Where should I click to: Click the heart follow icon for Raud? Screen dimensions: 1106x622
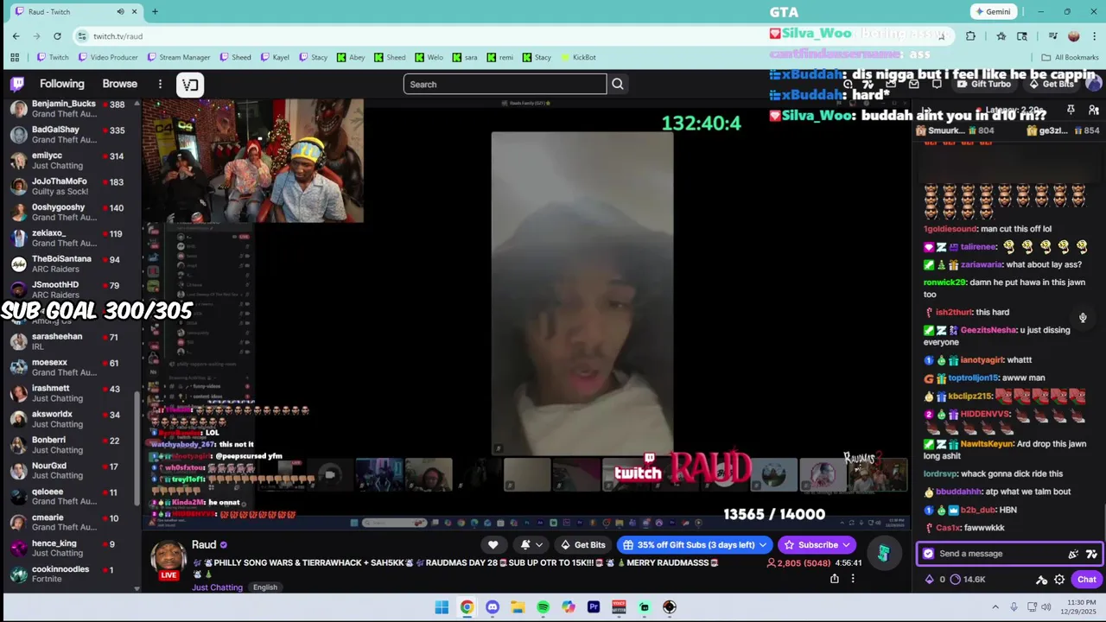coord(493,545)
